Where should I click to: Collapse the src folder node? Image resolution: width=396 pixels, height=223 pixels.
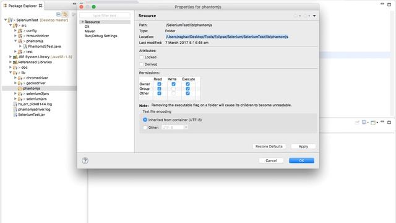[x=11, y=25]
